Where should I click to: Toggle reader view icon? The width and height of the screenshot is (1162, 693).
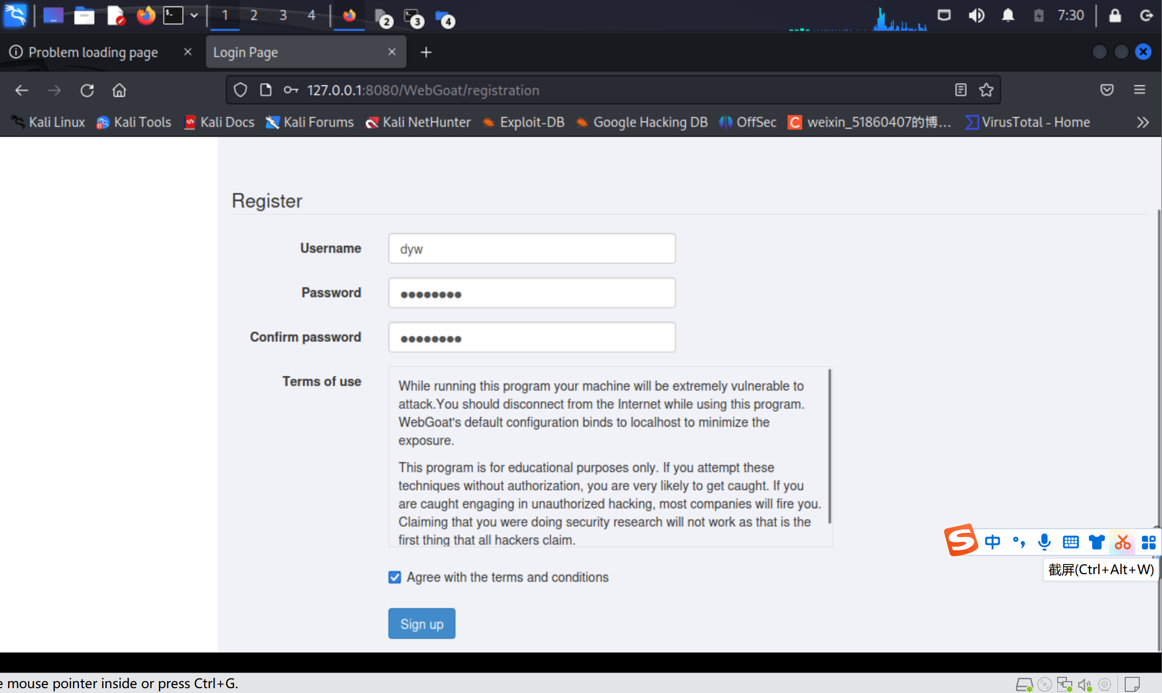click(x=960, y=90)
